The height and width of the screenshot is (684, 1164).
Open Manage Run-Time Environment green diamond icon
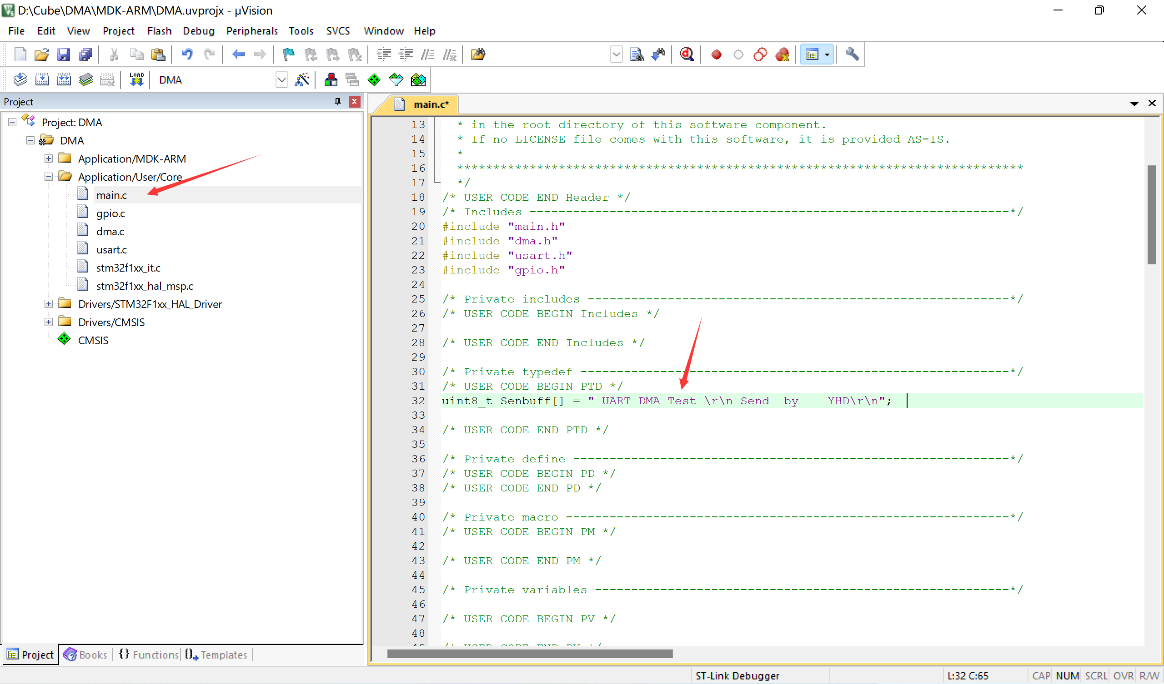[374, 80]
